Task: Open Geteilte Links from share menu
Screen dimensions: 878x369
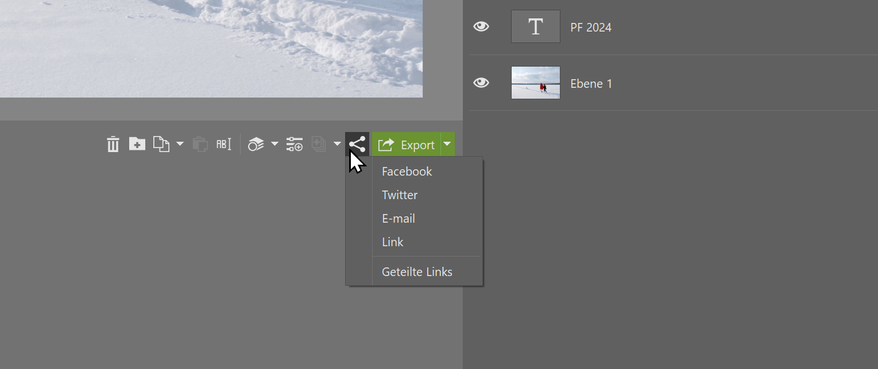Action: [x=417, y=272]
